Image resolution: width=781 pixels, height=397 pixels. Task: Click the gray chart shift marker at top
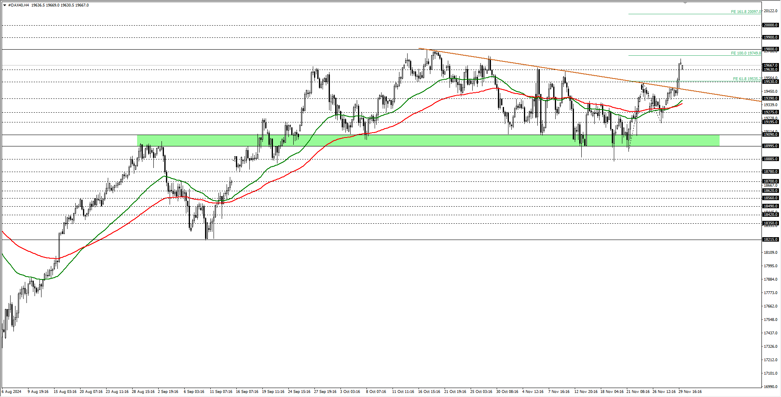coord(685,3)
